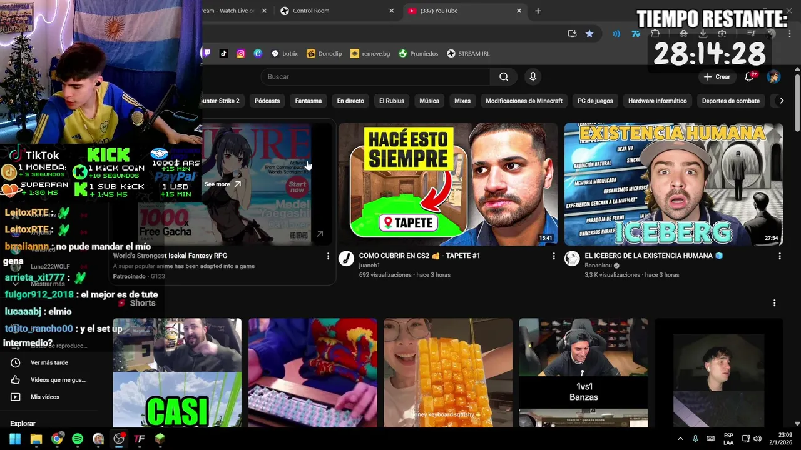Open the Chrome extensions puzzle icon

[x=655, y=34]
